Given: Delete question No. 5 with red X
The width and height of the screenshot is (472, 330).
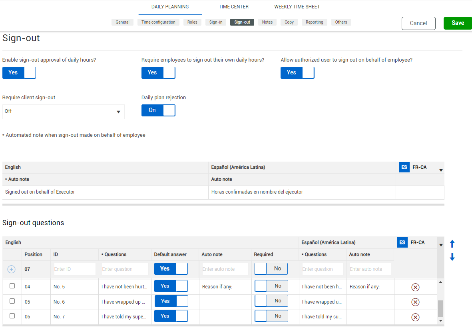Looking at the screenshot, I should 415,287.
